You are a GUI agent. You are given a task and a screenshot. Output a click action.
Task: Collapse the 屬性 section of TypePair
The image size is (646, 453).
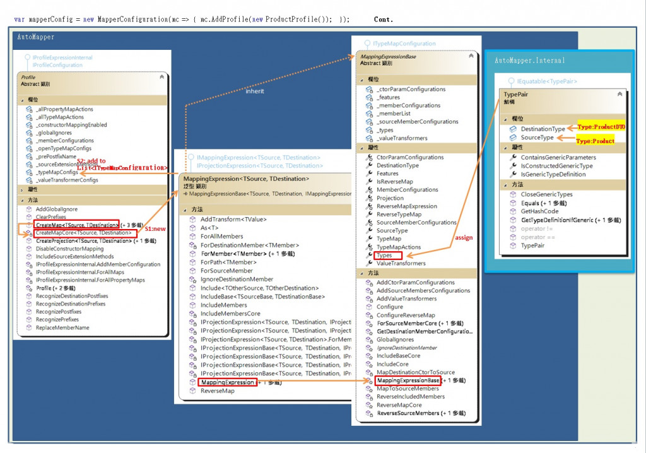tap(505, 148)
